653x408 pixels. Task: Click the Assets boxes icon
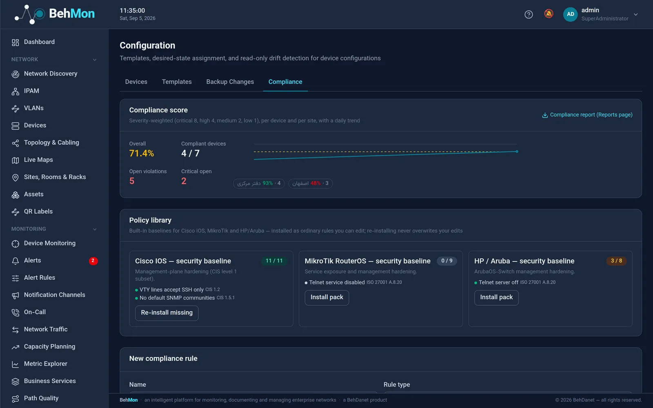[16, 195]
